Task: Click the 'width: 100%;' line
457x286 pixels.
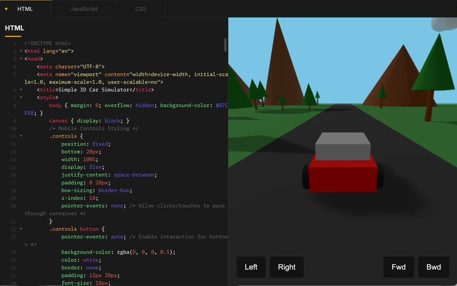Action: (80, 159)
